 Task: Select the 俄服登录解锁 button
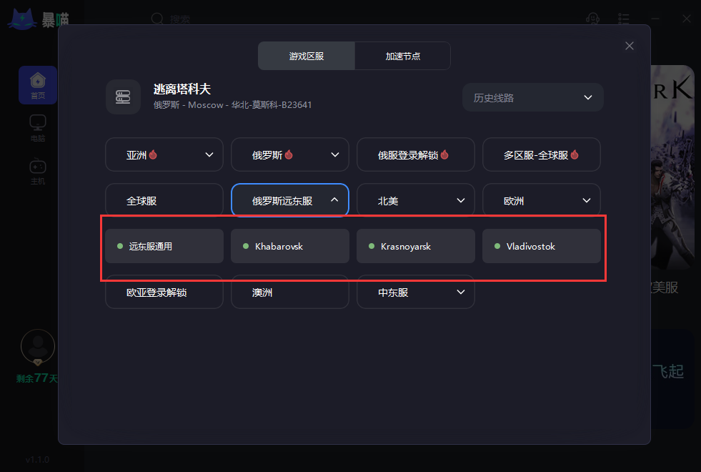[x=415, y=154]
